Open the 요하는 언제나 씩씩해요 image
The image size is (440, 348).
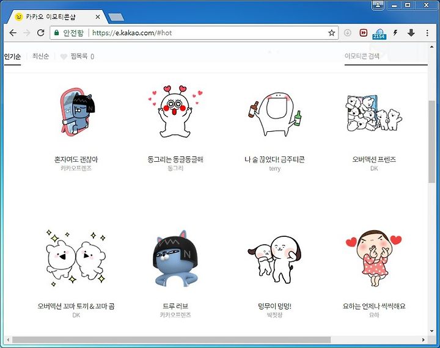(x=374, y=258)
